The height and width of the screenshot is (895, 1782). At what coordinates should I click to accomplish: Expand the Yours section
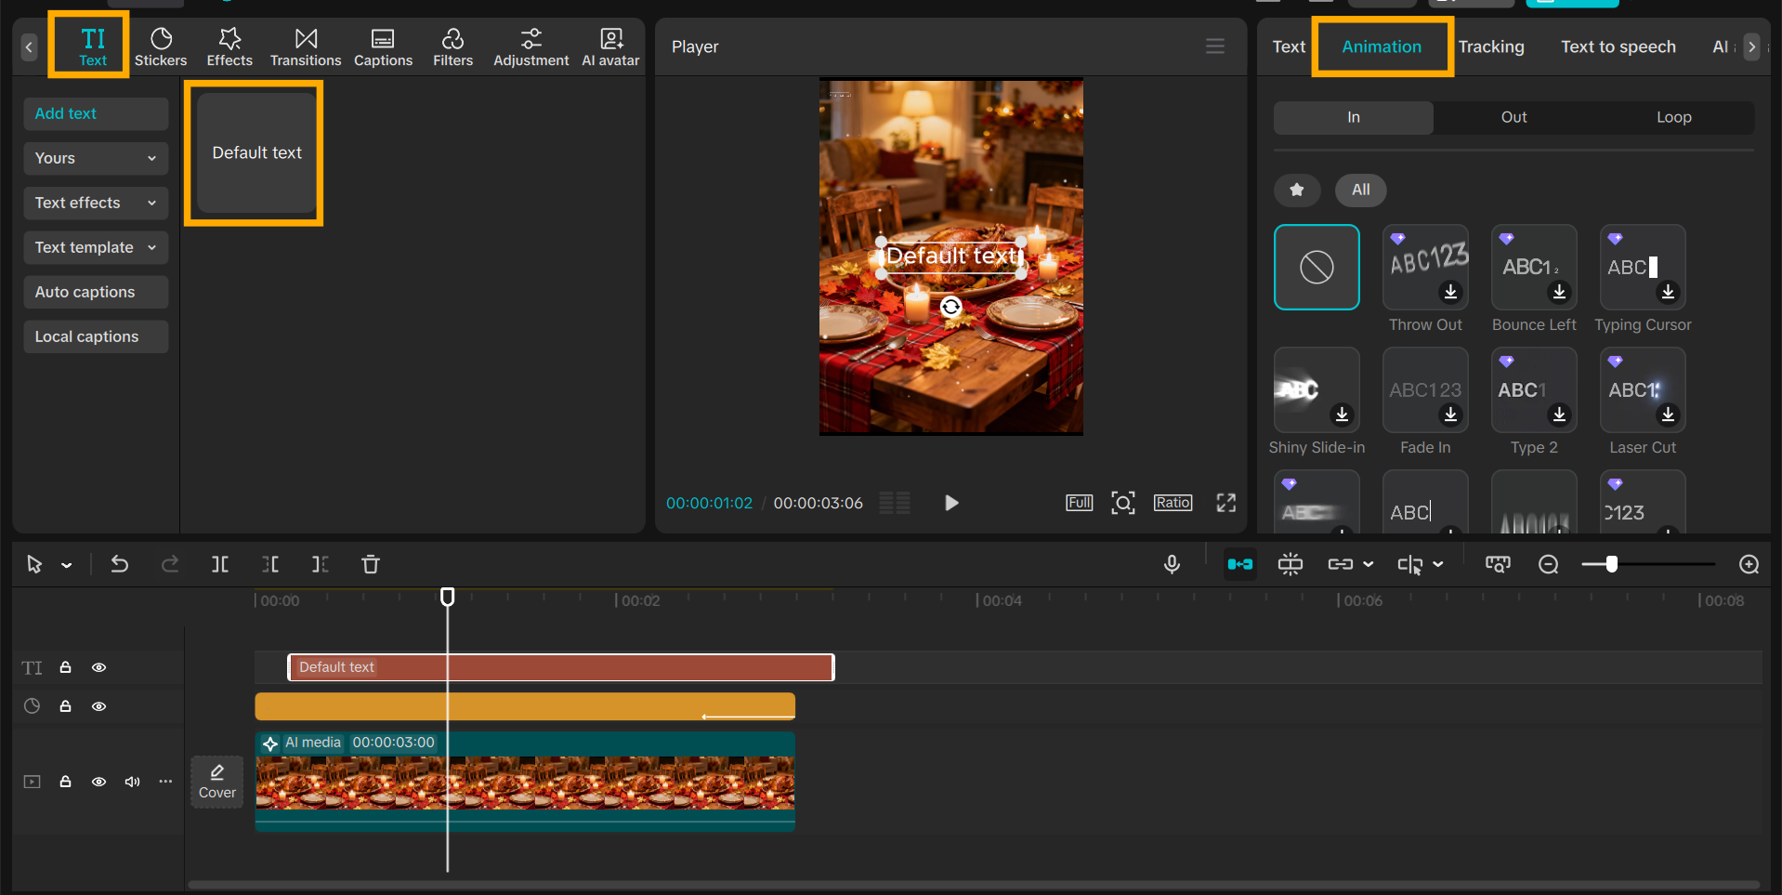click(x=95, y=158)
